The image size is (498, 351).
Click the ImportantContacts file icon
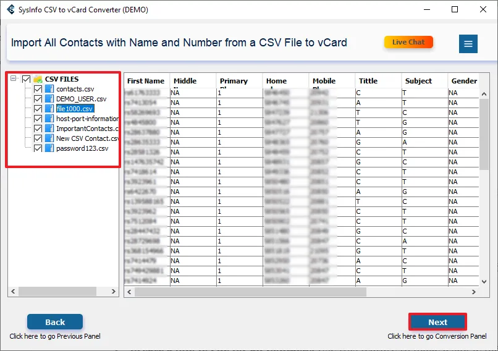coord(49,129)
